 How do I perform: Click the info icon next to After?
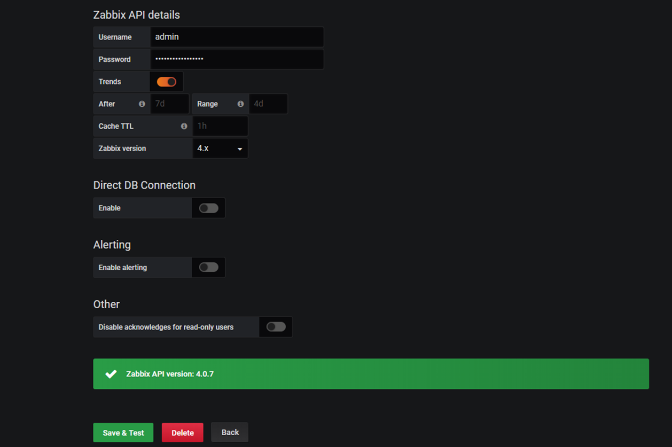pos(142,104)
